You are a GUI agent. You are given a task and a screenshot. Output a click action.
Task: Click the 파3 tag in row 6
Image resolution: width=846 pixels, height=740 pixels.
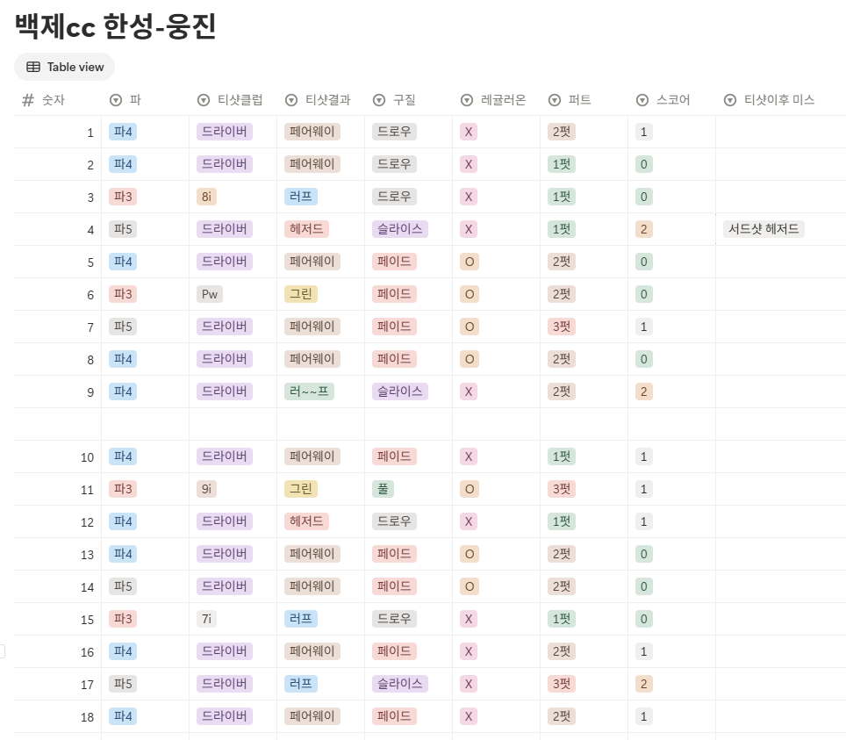[x=123, y=294]
